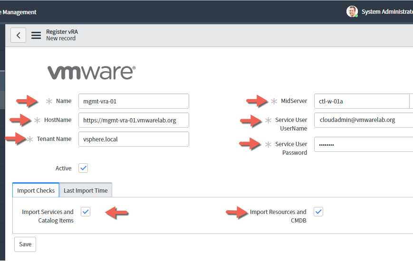Click the mandatory asterisk beside Name

tap(49, 101)
